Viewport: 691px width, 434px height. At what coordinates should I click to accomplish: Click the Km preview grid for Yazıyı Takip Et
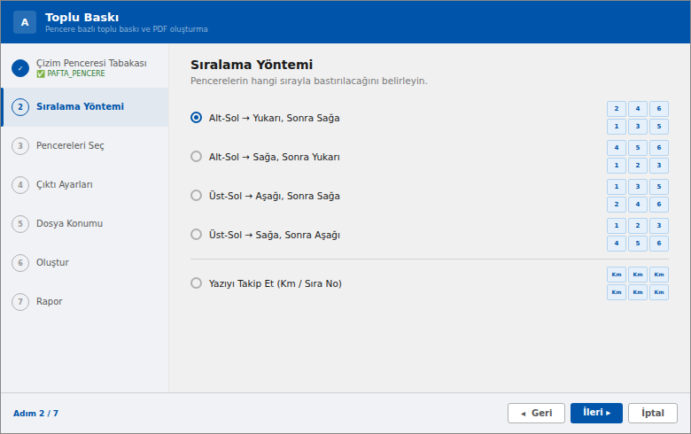coord(638,283)
